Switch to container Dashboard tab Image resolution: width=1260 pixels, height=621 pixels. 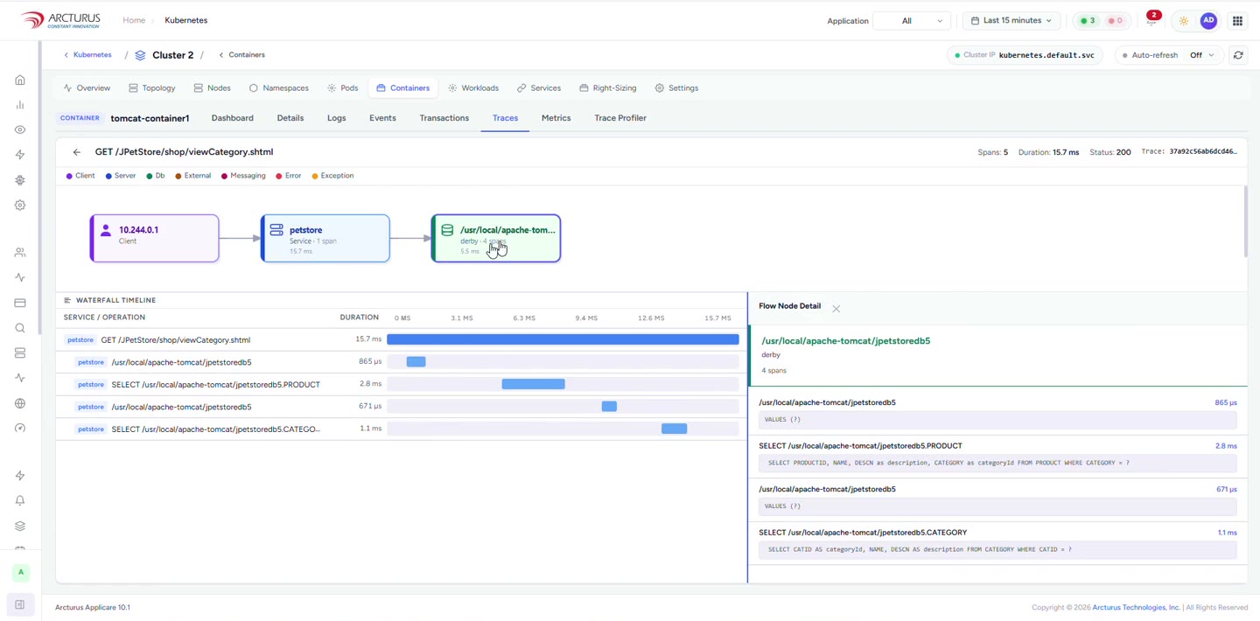tap(232, 118)
